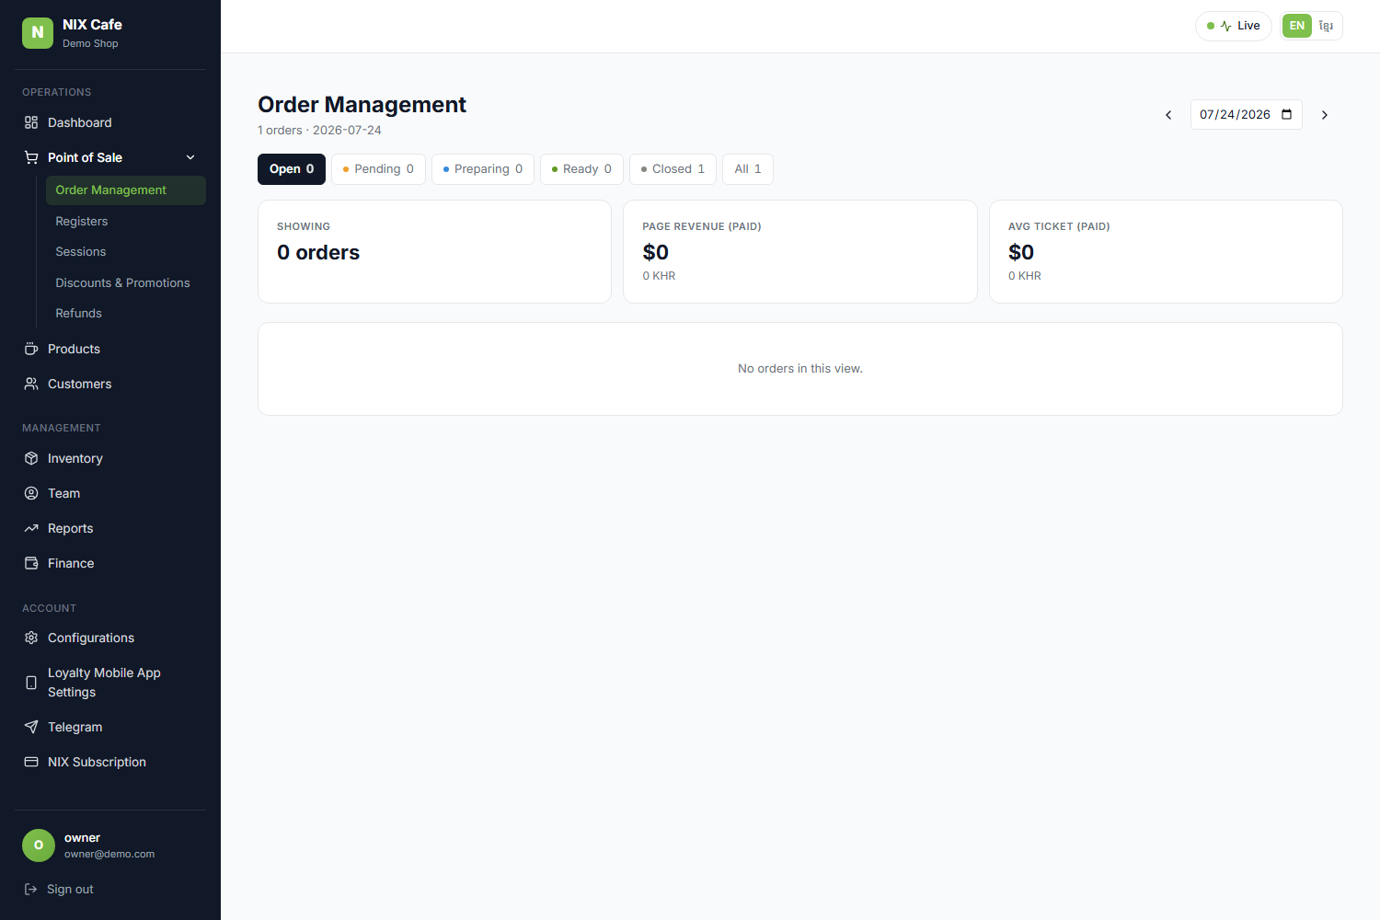1380x920 pixels.
Task: Open the Finance page
Action: [110, 563]
